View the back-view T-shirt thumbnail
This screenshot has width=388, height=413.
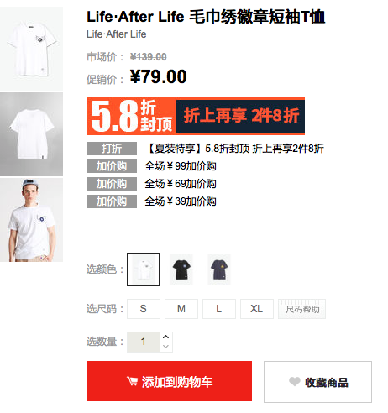(x=31, y=134)
